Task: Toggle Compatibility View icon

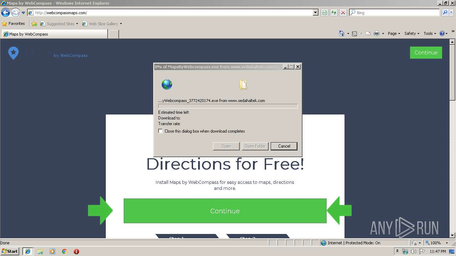Action: point(325,13)
